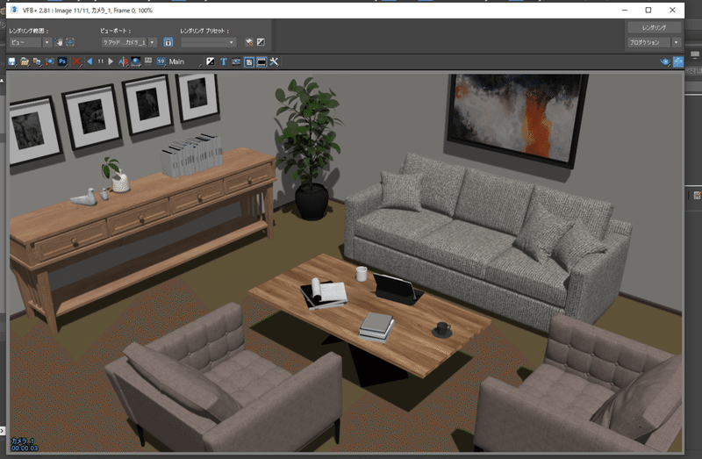Toggle the highlighted frame display button
Viewport: 702px width, 459px height.
249,61
